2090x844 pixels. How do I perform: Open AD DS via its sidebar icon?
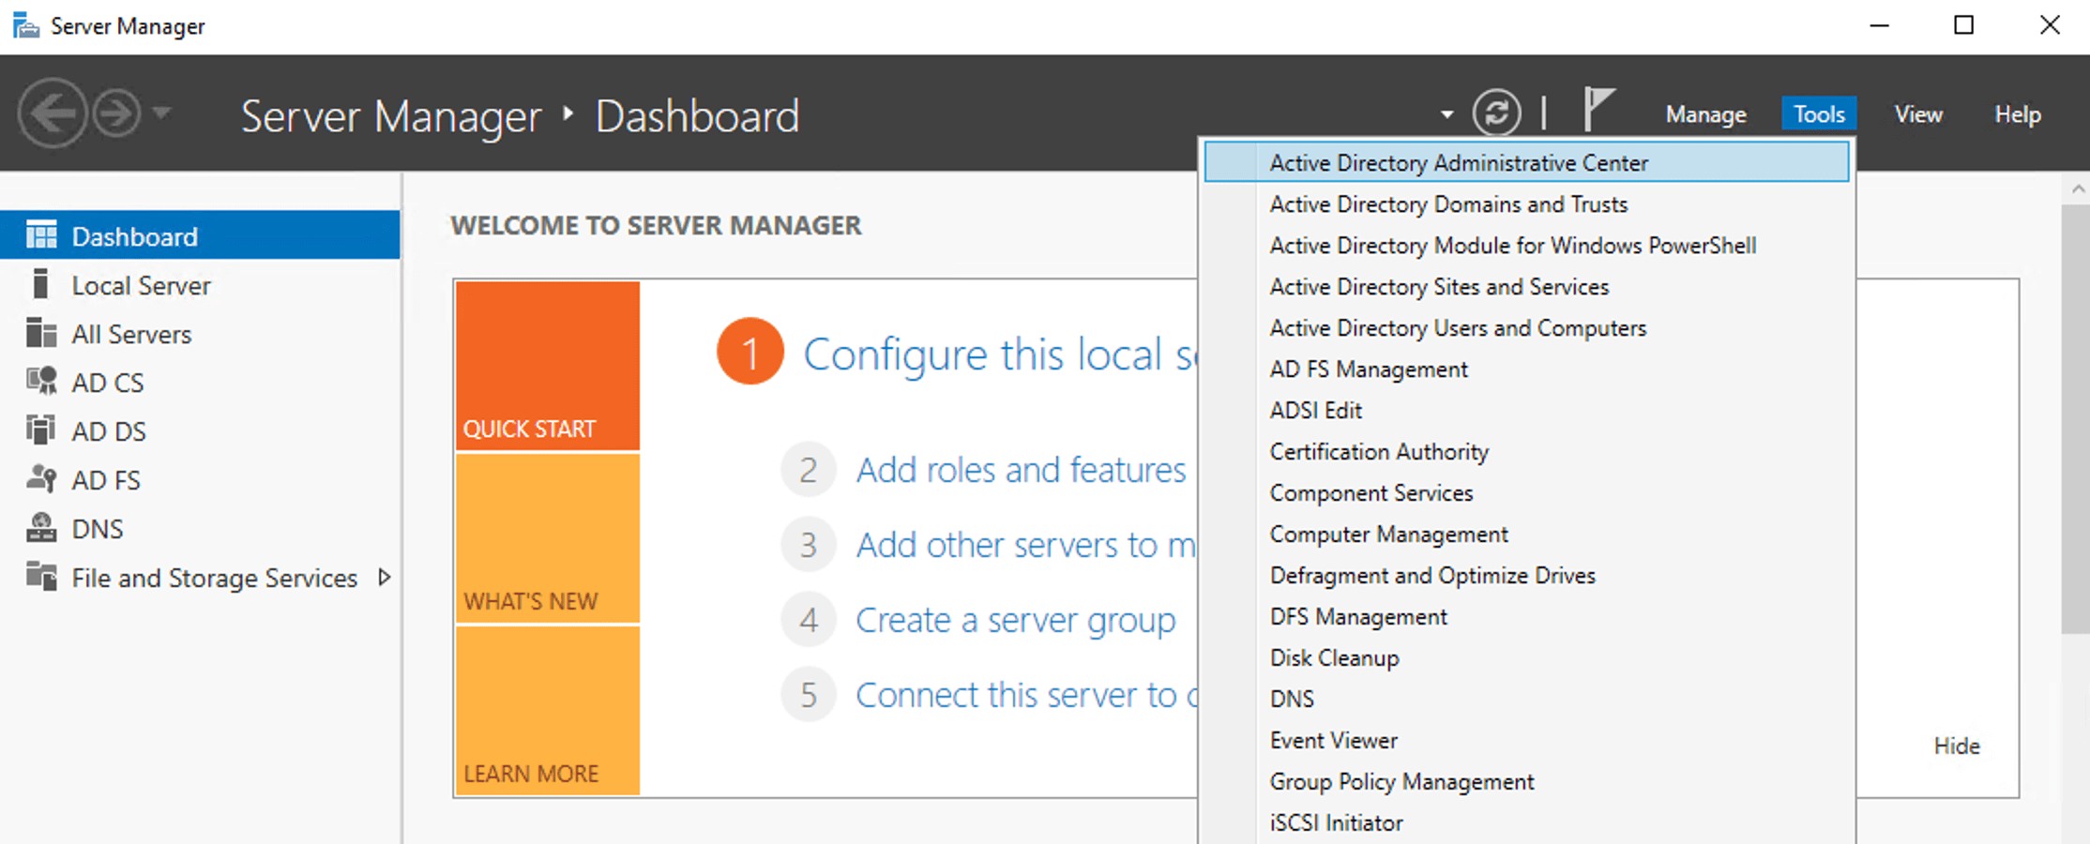tap(41, 430)
